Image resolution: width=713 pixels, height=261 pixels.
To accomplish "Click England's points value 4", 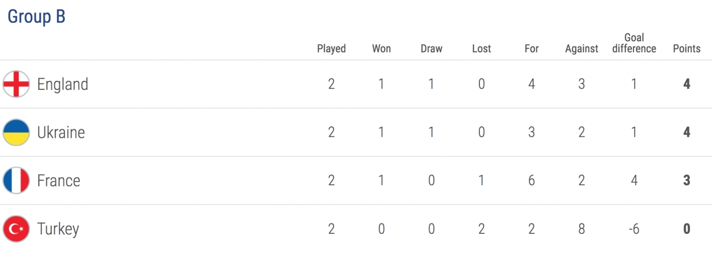I will click(x=687, y=84).
